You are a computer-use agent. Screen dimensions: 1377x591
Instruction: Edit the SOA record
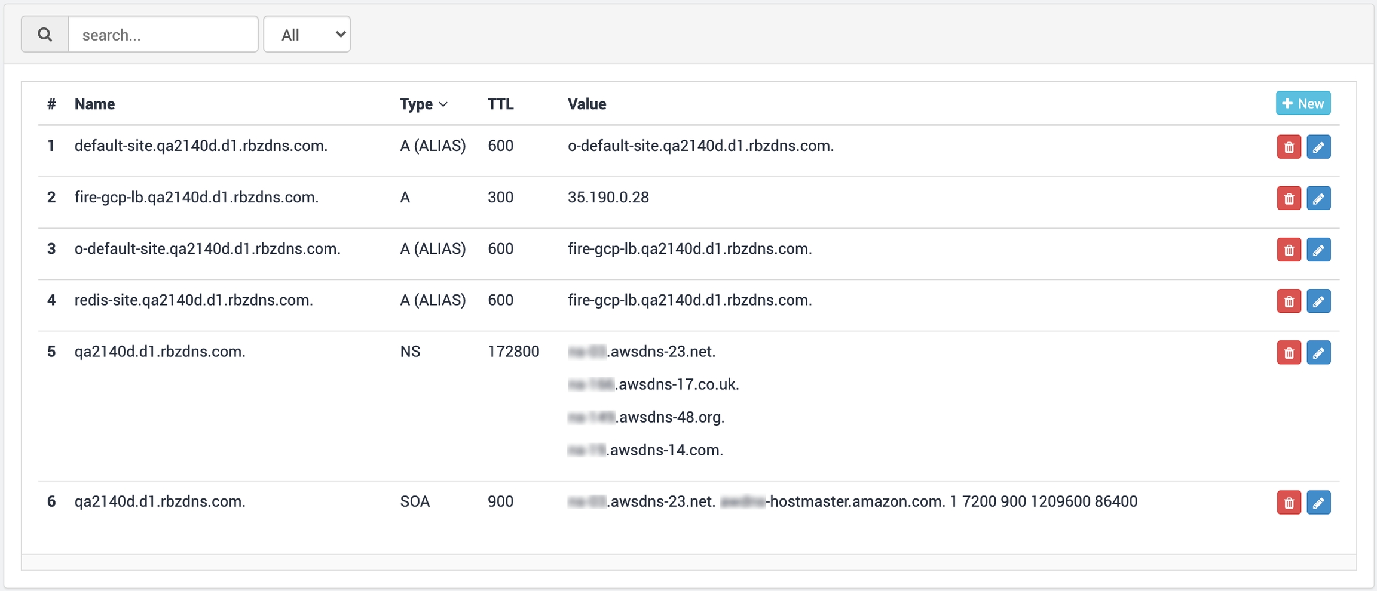pyautogui.click(x=1318, y=503)
